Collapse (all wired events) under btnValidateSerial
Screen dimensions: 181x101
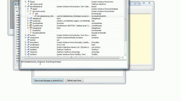click(28, 11)
